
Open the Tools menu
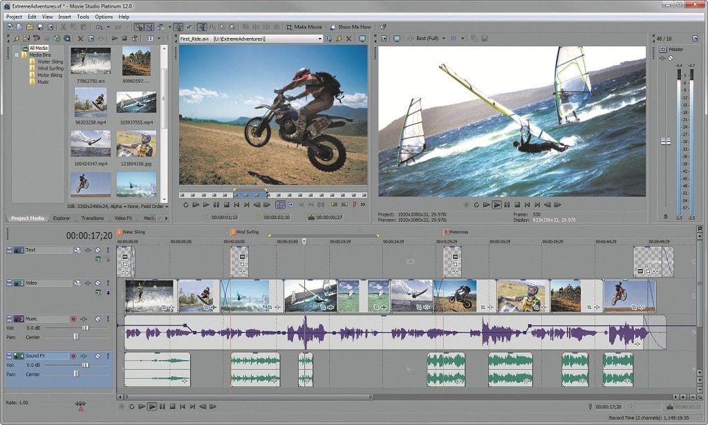(84, 17)
